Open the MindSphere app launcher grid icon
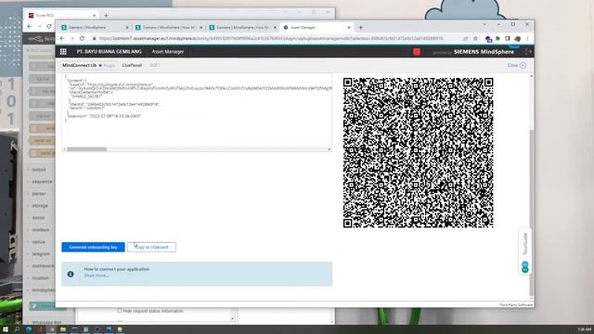This screenshot has height=334, width=594. coord(63,52)
